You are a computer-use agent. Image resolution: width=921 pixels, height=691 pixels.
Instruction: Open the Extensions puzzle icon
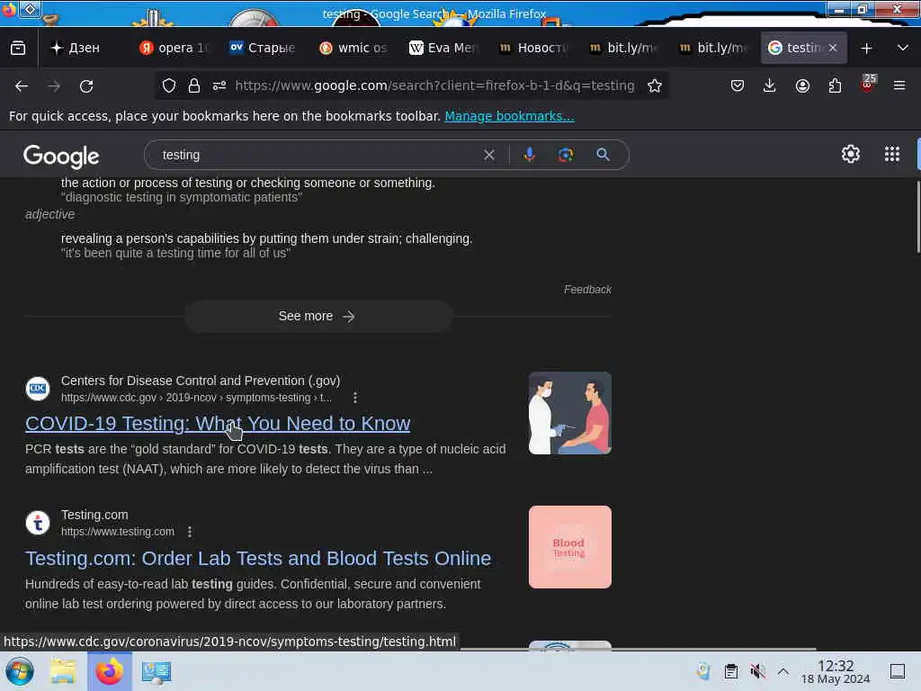click(x=835, y=85)
